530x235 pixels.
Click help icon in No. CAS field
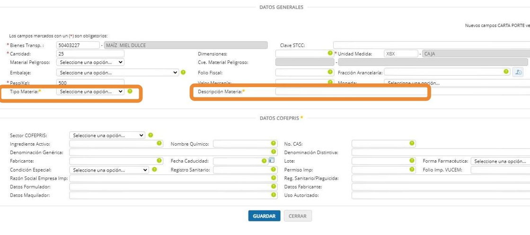412,143
